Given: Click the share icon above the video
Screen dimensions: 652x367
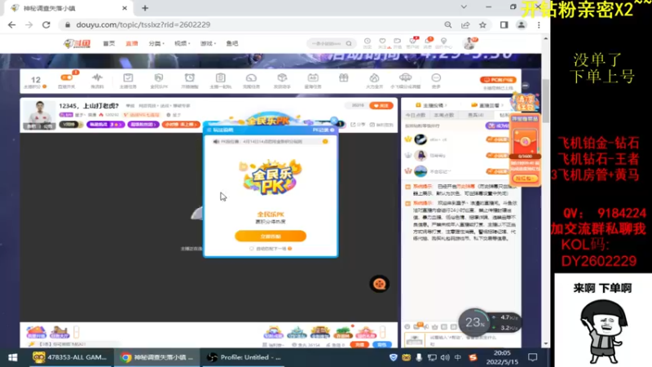Looking at the screenshot, I should coord(358,125).
